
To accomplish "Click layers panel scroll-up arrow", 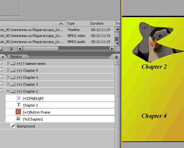I will [x=117, y=62].
